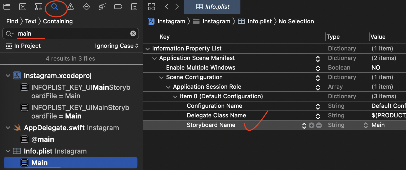Go back in editor history

[x=167, y=7]
